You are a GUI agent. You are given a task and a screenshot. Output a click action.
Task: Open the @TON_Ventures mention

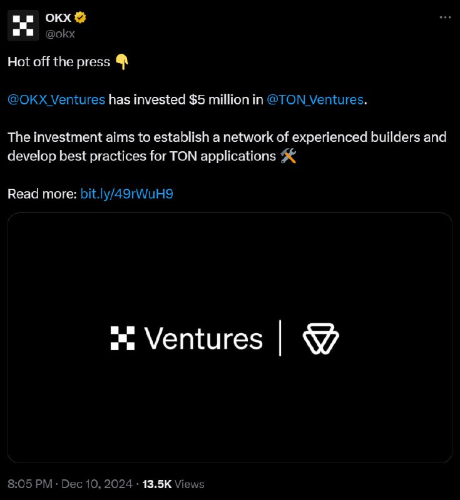point(315,100)
